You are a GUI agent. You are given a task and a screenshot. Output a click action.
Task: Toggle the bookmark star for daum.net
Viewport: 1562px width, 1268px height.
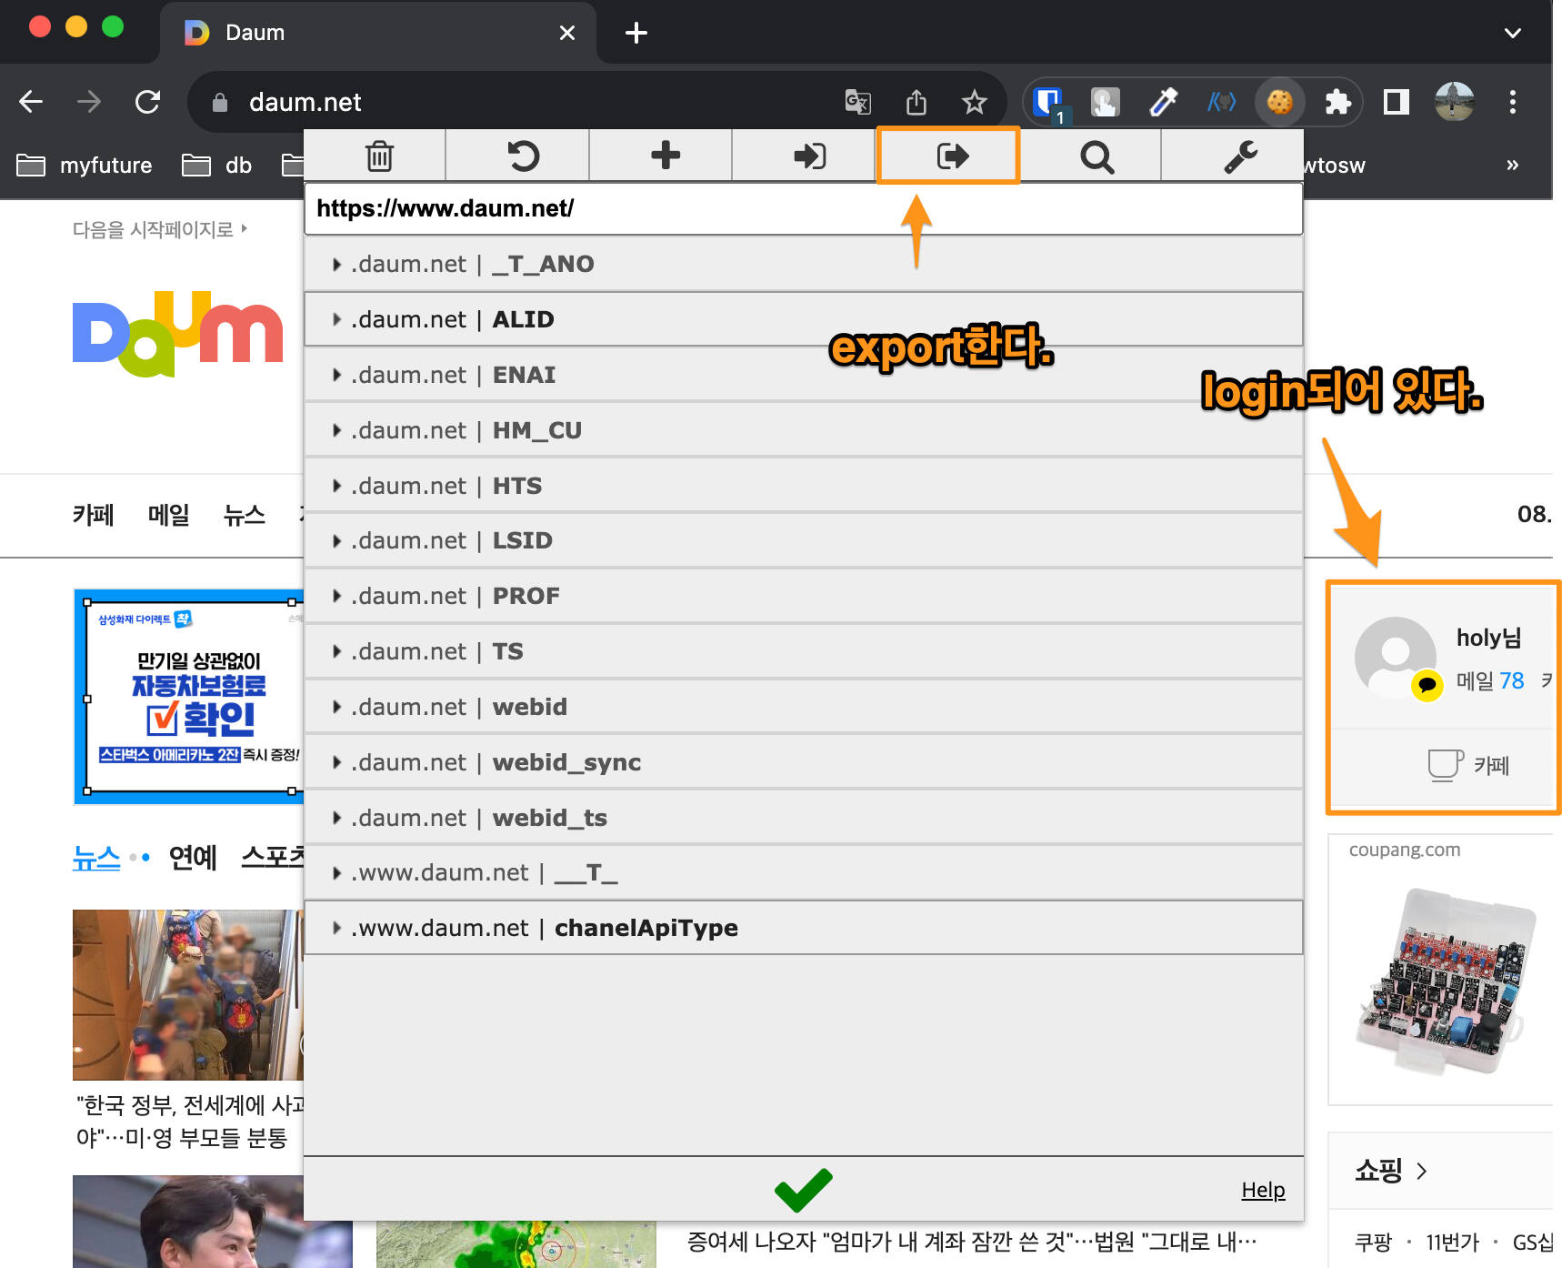pyautogui.click(x=975, y=101)
